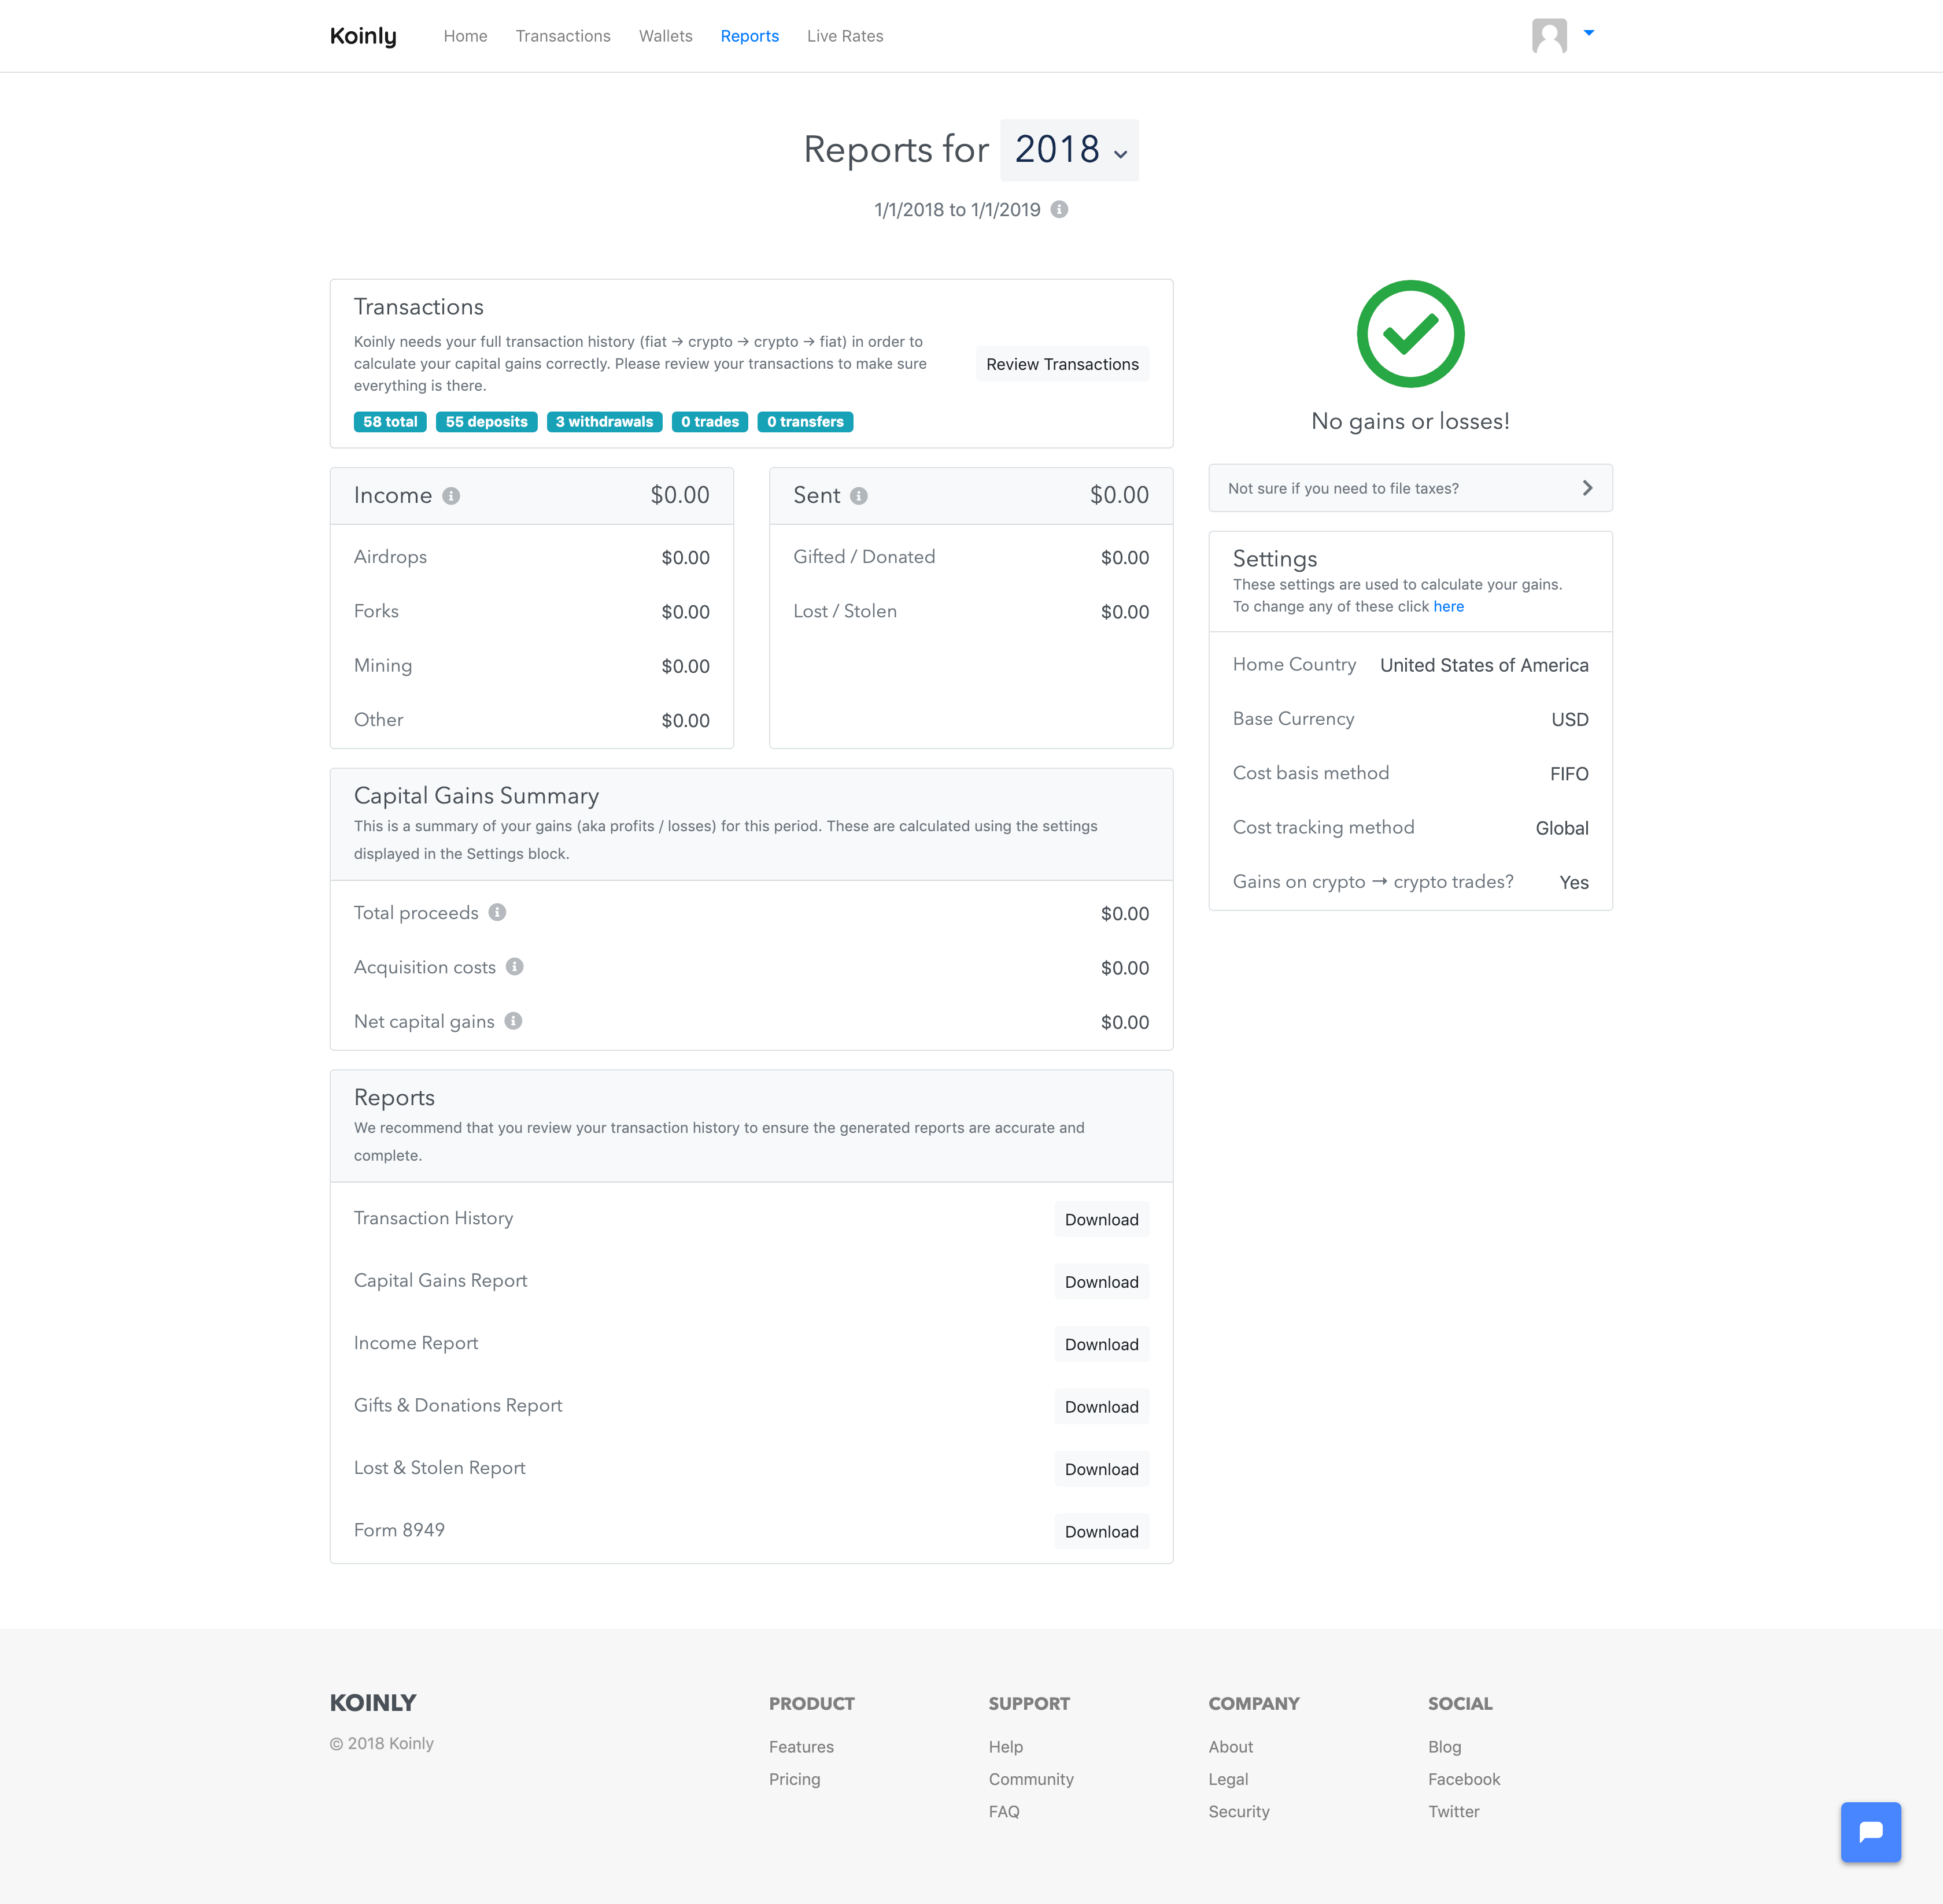Screen dimensions: 1943x1904
Task: Click the info icon next to Income
Action: pyautogui.click(x=451, y=496)
